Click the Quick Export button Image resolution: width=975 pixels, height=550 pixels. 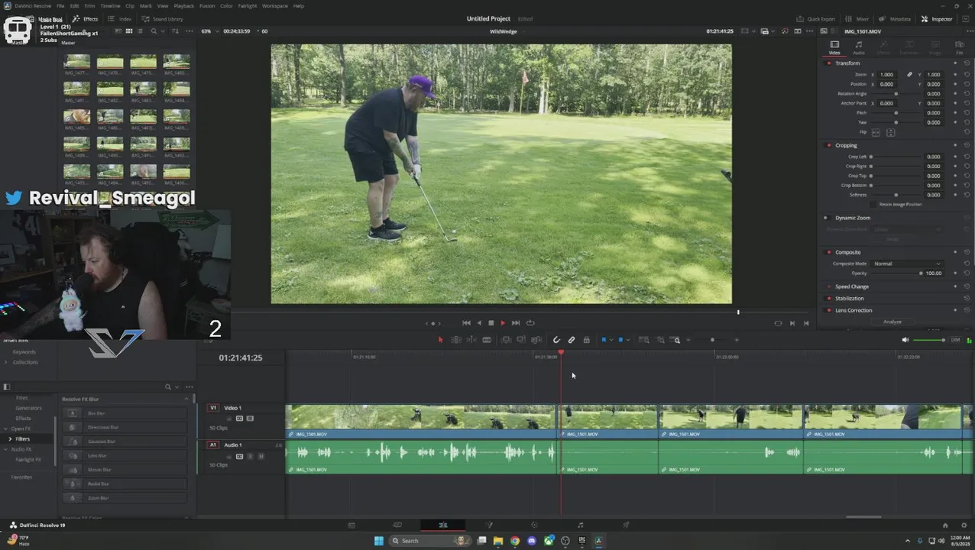point(816,19)
